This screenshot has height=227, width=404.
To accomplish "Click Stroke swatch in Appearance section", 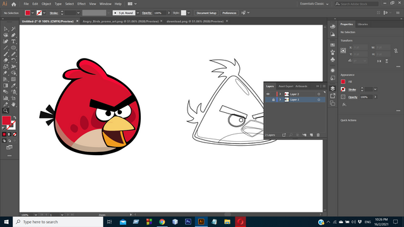I will pos(343,90).
